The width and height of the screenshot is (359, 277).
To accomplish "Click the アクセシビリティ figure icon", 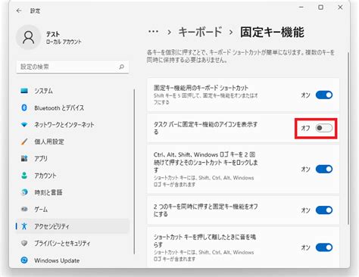I will (24, 226).
